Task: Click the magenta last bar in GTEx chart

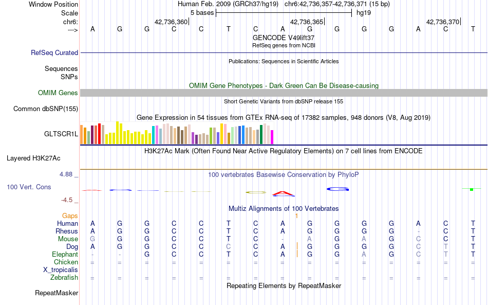Action: click(x=272, y=137)
